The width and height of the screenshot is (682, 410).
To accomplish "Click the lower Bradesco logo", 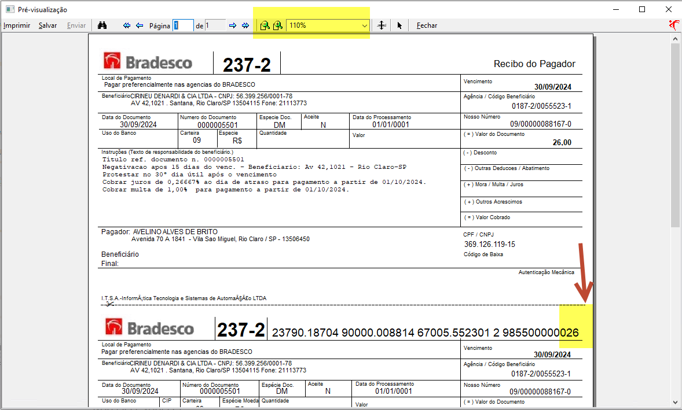I will coord(149,328).
